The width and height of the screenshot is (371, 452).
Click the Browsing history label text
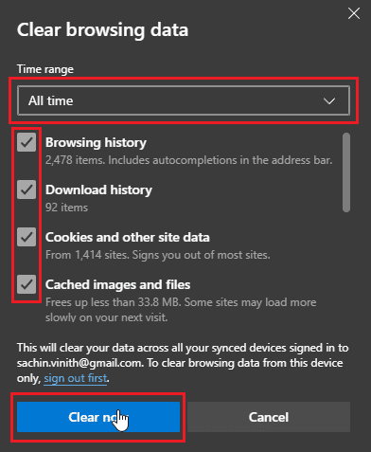point(96,143)
